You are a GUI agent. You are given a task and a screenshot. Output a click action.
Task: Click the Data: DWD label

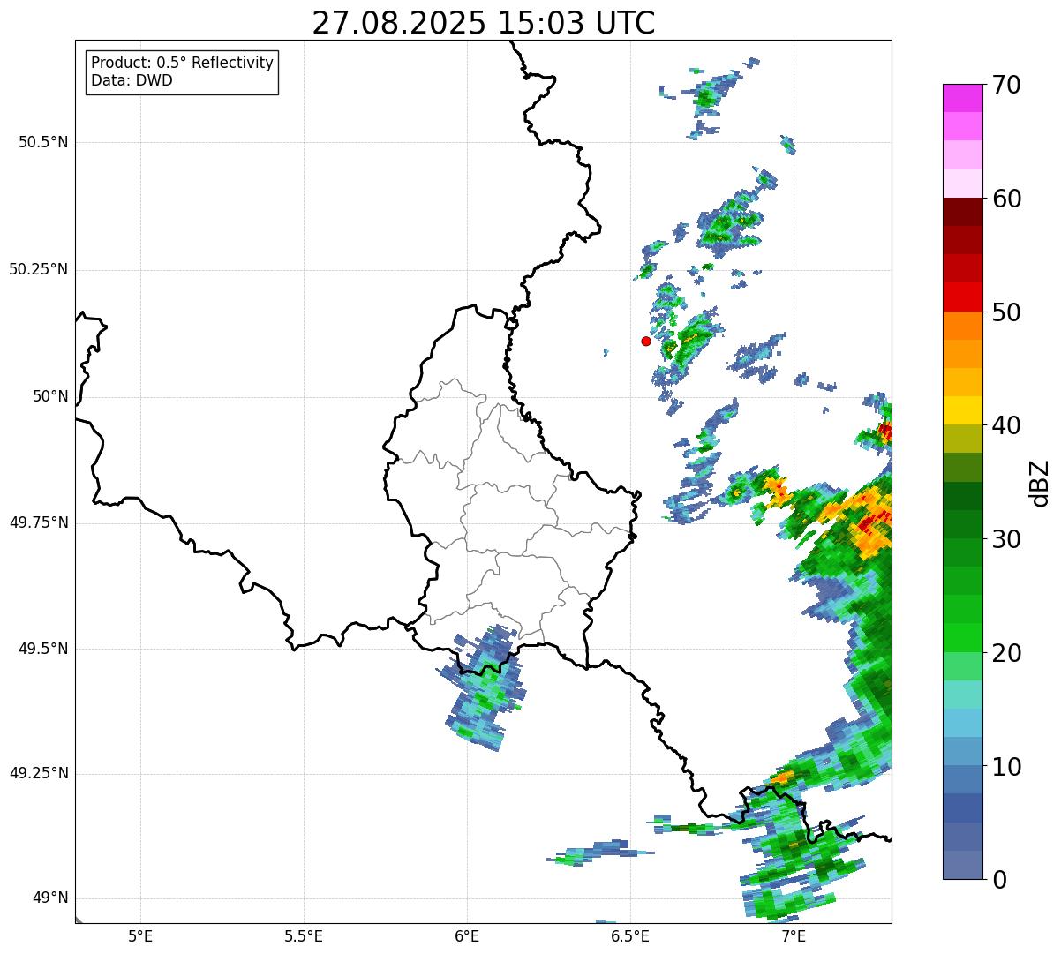[132, 81]
